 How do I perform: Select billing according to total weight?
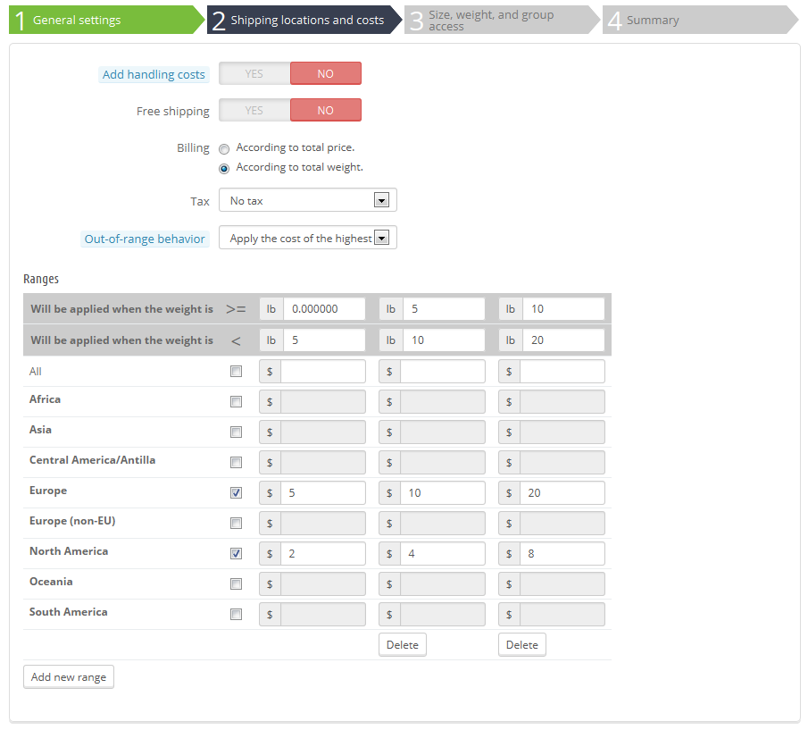[223, 167]
